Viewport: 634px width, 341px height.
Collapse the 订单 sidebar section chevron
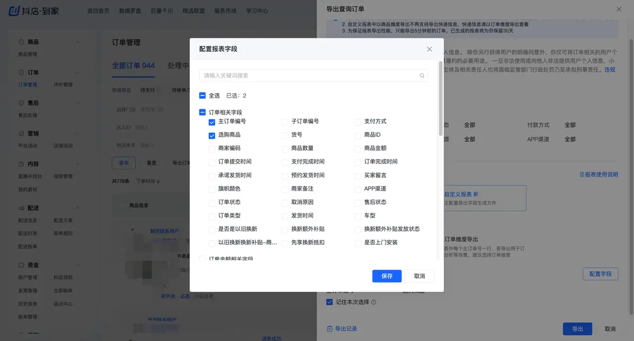(78, 72)
